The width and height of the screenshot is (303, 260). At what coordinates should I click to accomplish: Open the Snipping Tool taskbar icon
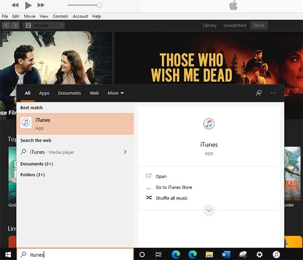243,254
